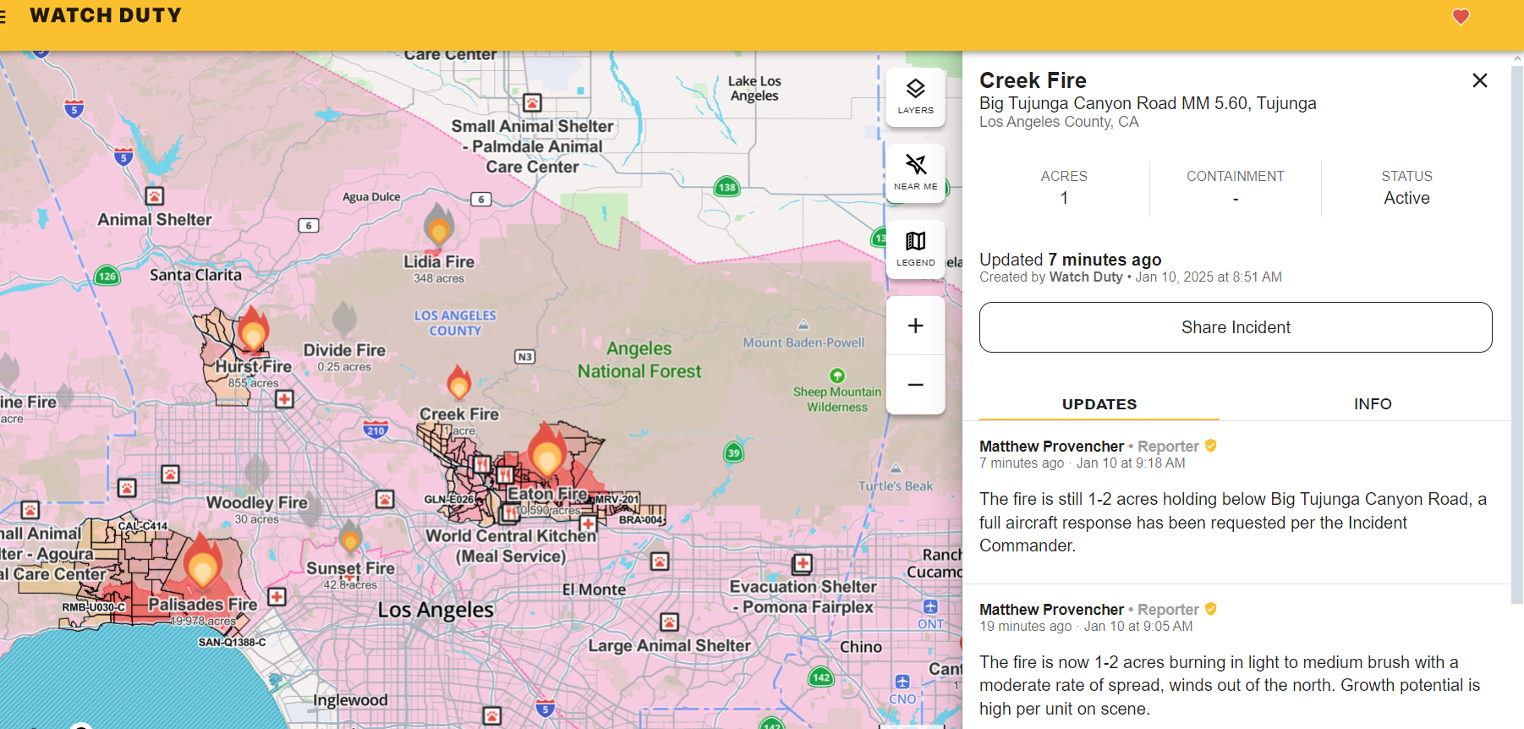Click the Los Angeles County, CA text
Screen dimensions: 1524x729
(x=1059, y=122)
